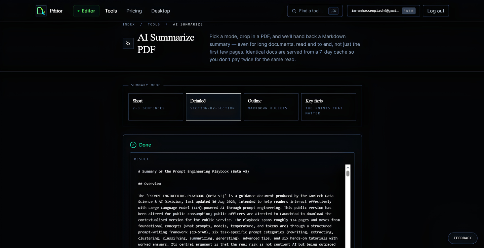Open the Feedback button
The width and height of the screenshot is (484, 248).
click(463, 238)
